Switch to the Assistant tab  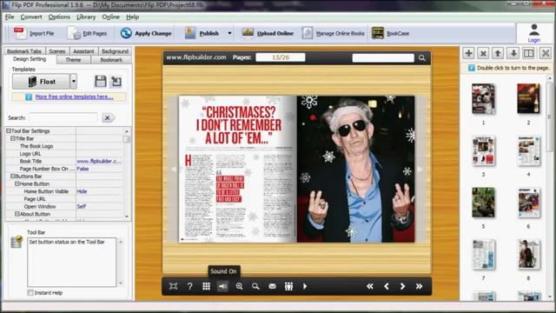[83, 51]
